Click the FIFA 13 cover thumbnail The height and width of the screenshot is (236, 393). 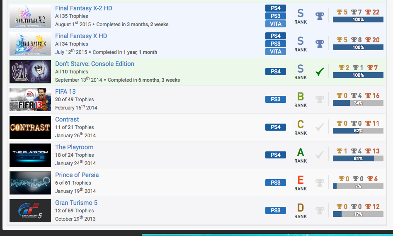[x=30, y=100]
